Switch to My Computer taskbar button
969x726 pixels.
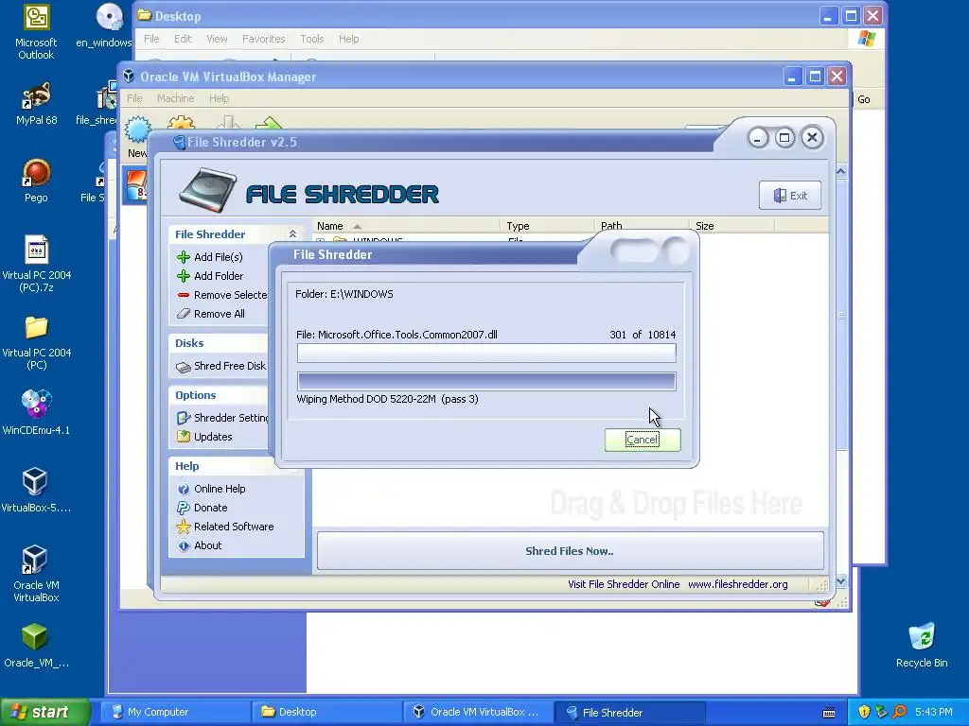(175, 712)
